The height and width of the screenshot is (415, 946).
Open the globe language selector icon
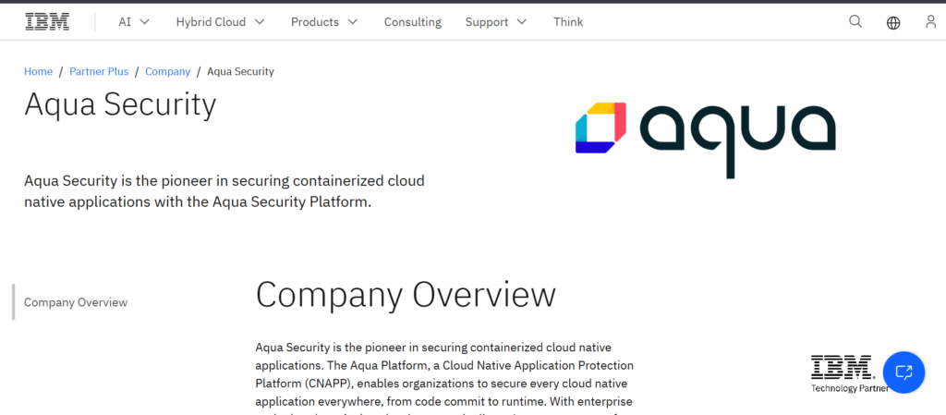pyautogui.click(x=893, y=22)
